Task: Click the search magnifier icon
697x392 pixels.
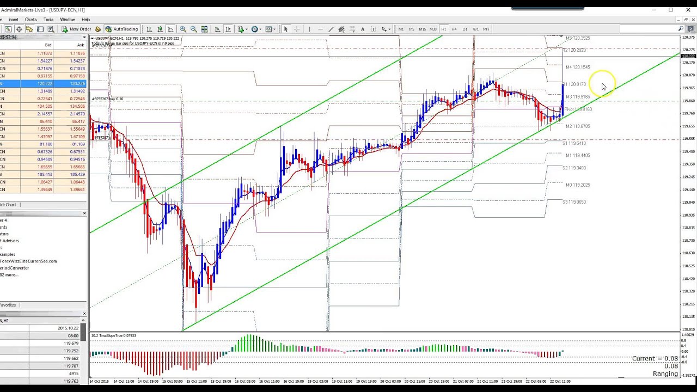Action: 681,29
